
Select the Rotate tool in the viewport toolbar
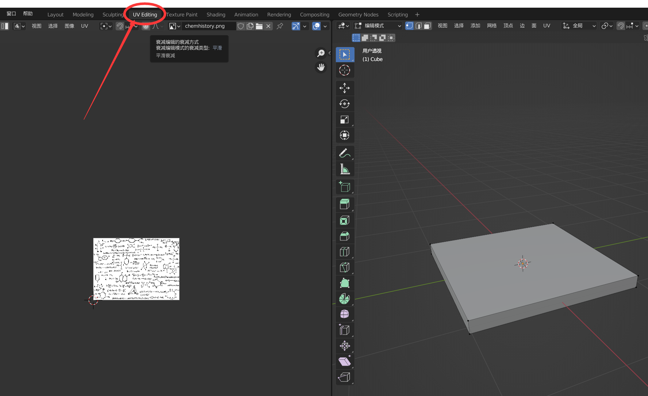(345, 103)
